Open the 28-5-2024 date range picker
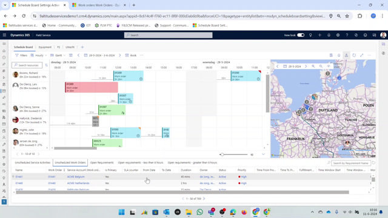 99,55
